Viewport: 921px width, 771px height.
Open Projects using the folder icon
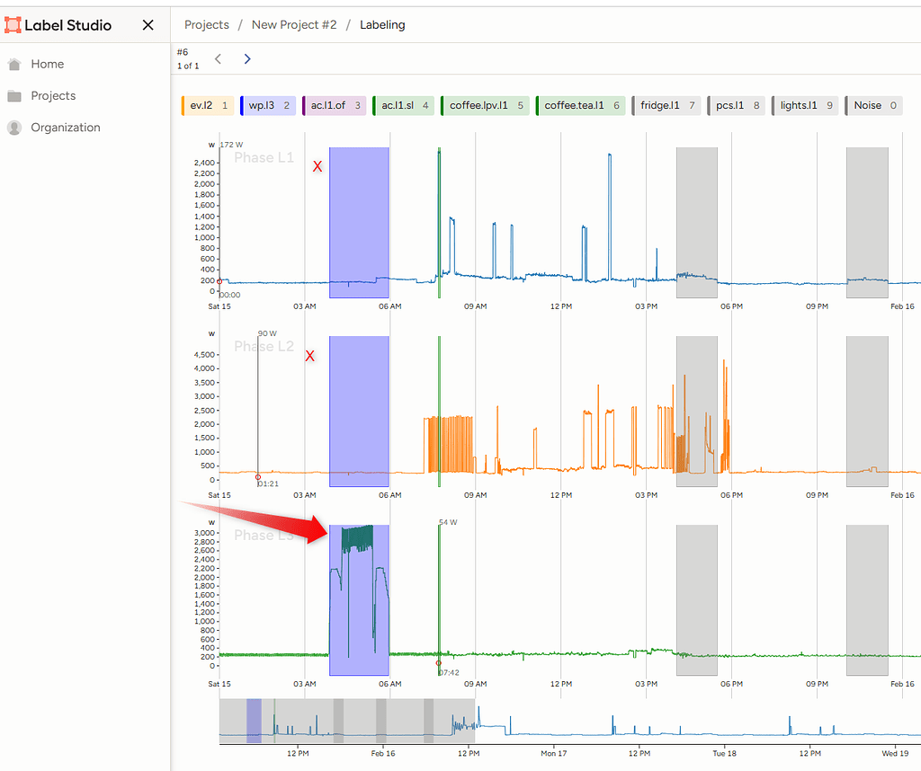coord(13,95)
